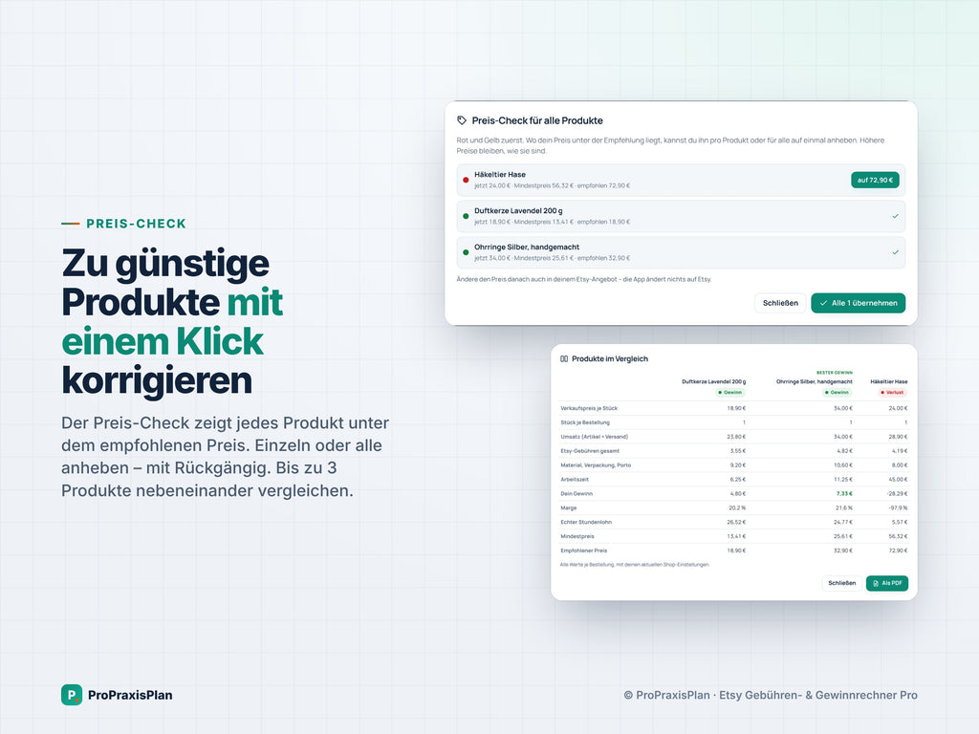Click the highlighted best profit value 7,33 €

tap(844, 494)
